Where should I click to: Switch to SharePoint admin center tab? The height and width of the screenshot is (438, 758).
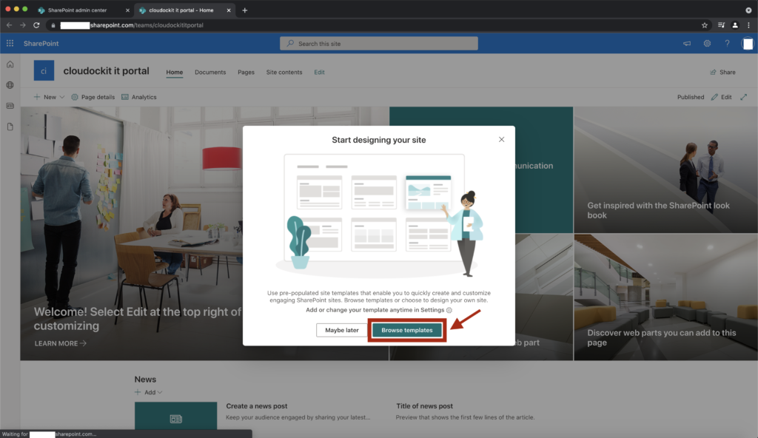coord(83,10)
